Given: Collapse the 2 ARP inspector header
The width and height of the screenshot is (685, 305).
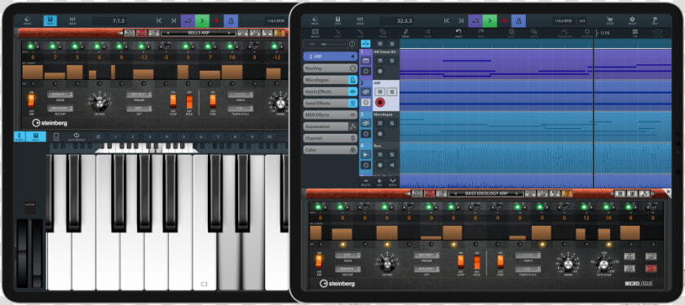Looking at the screenshot, I should [x=330, y=56].
